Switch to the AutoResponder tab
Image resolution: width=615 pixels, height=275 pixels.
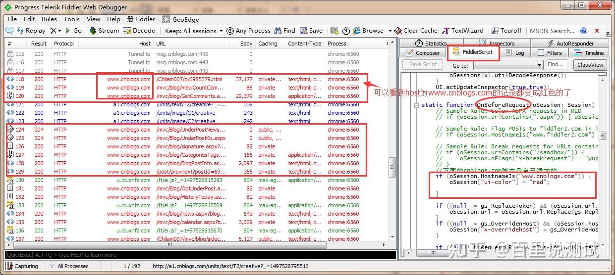[571, 44]
